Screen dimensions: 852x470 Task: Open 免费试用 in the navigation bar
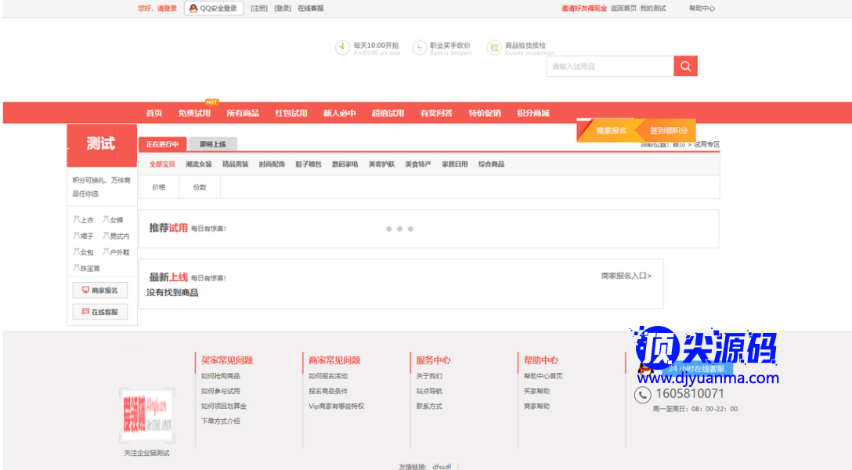(x=194, y=113)
